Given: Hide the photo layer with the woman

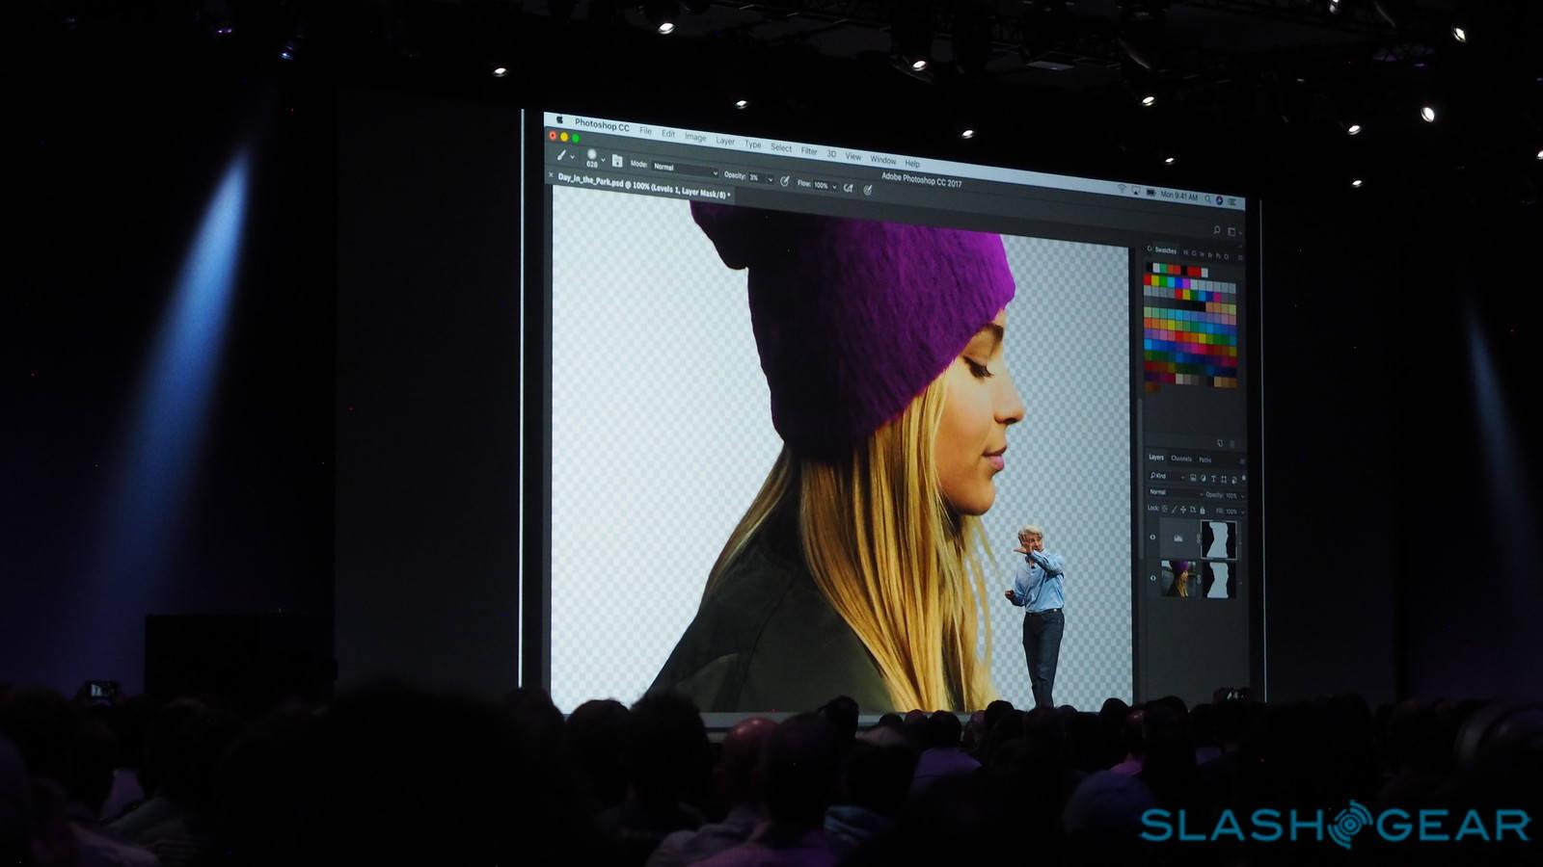Looking at the screenshot, I should [x=1153, y=578].
